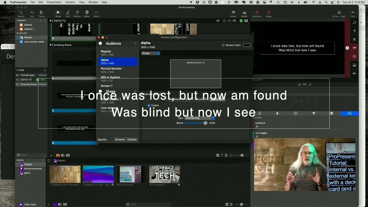368x207 pixels.
Task: Switch to the Corner Pin tab
Action: (x=201, y=99)
